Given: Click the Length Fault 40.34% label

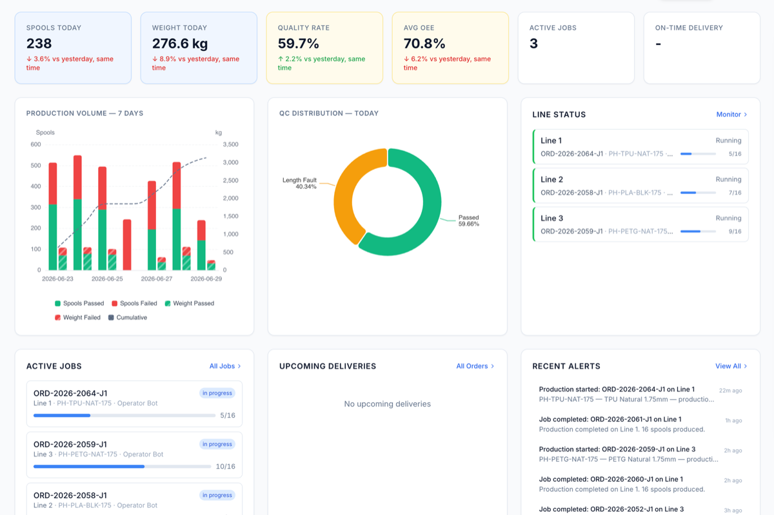Looking at the screenshot, I should click(x=299, y=183).
